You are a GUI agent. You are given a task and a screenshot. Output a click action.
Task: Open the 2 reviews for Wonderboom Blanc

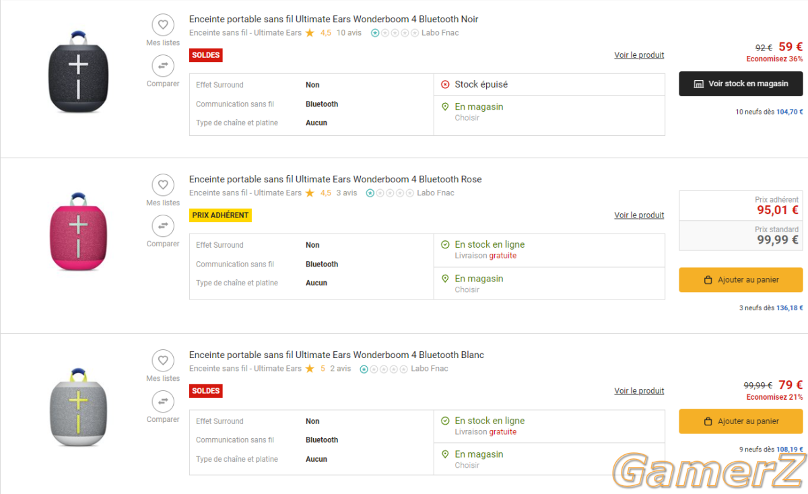point(341,368)
